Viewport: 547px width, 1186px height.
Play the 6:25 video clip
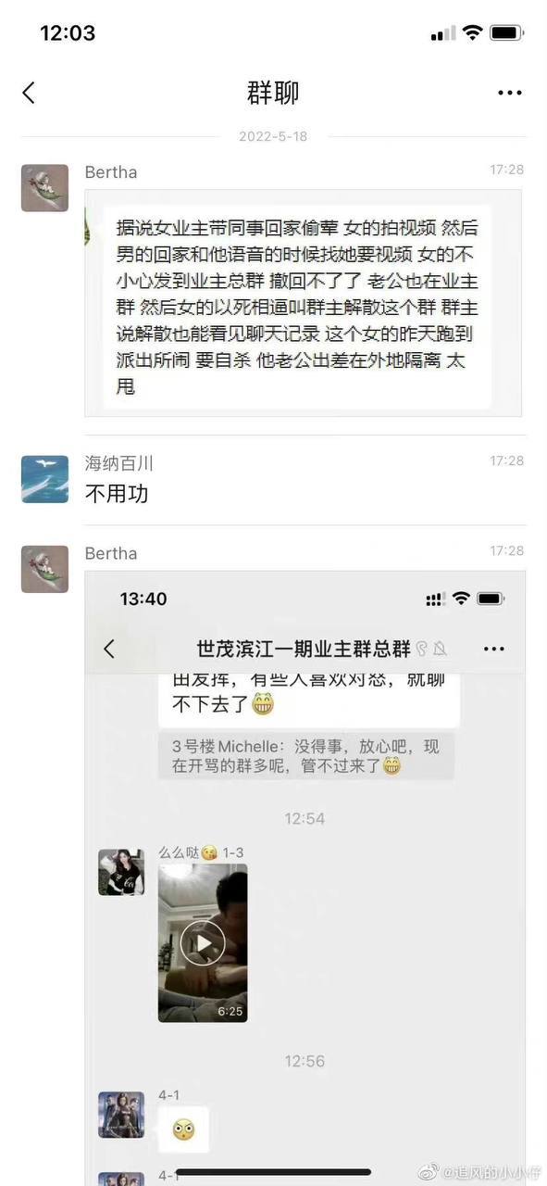pyautogui.click(x=203, y=943)
